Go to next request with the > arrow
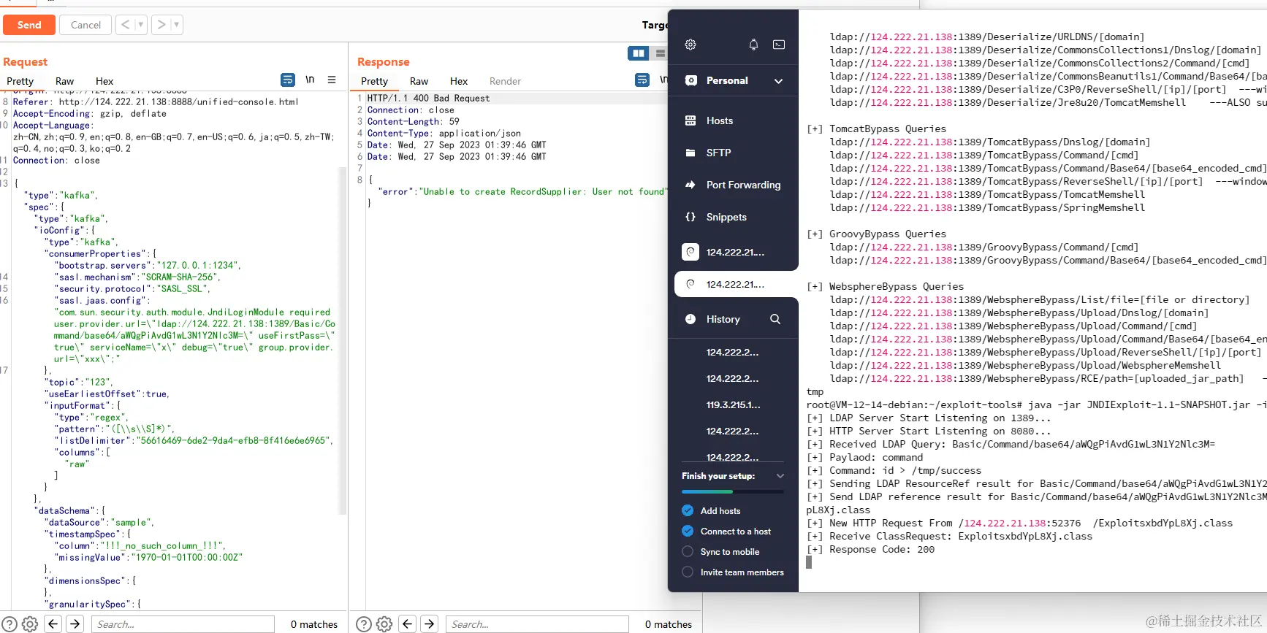 point(161,25)
